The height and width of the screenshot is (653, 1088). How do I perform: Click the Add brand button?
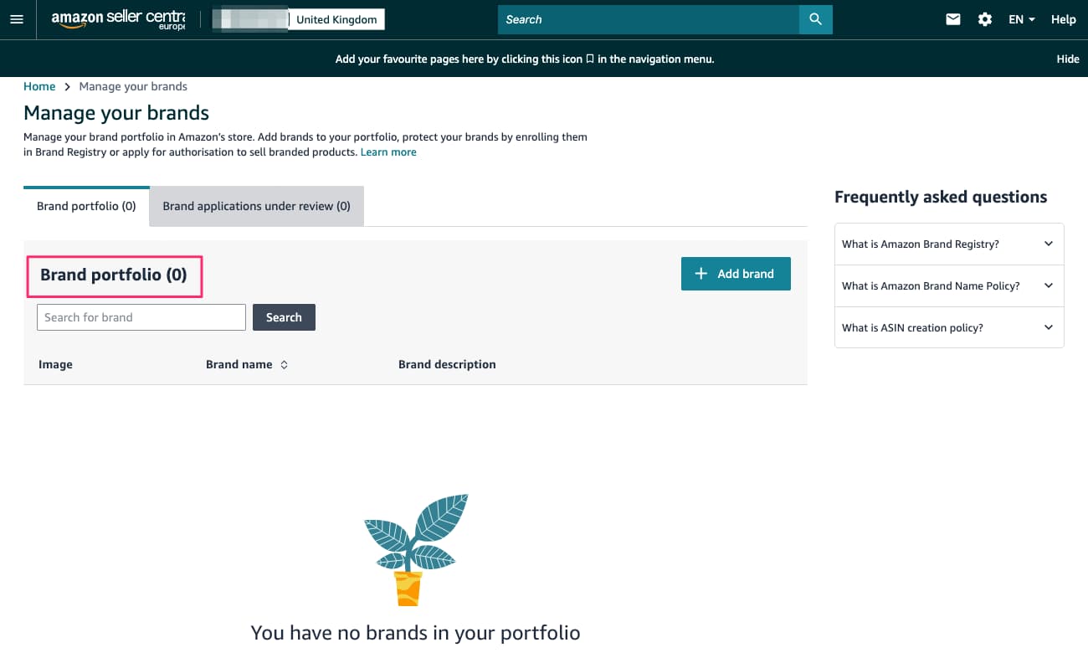[x=736, y=274]
